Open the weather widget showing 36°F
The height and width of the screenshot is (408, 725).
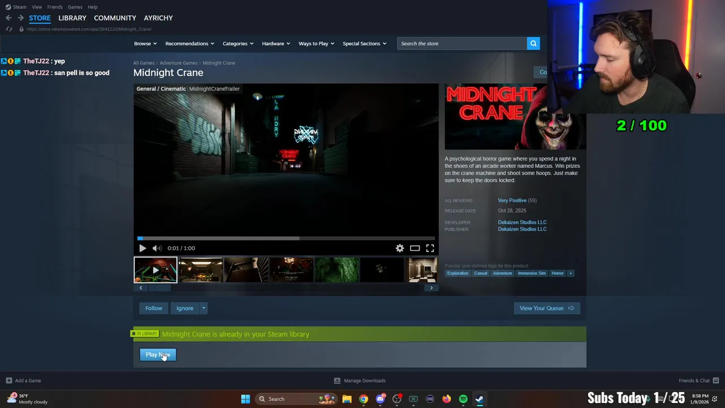[27, 399]
